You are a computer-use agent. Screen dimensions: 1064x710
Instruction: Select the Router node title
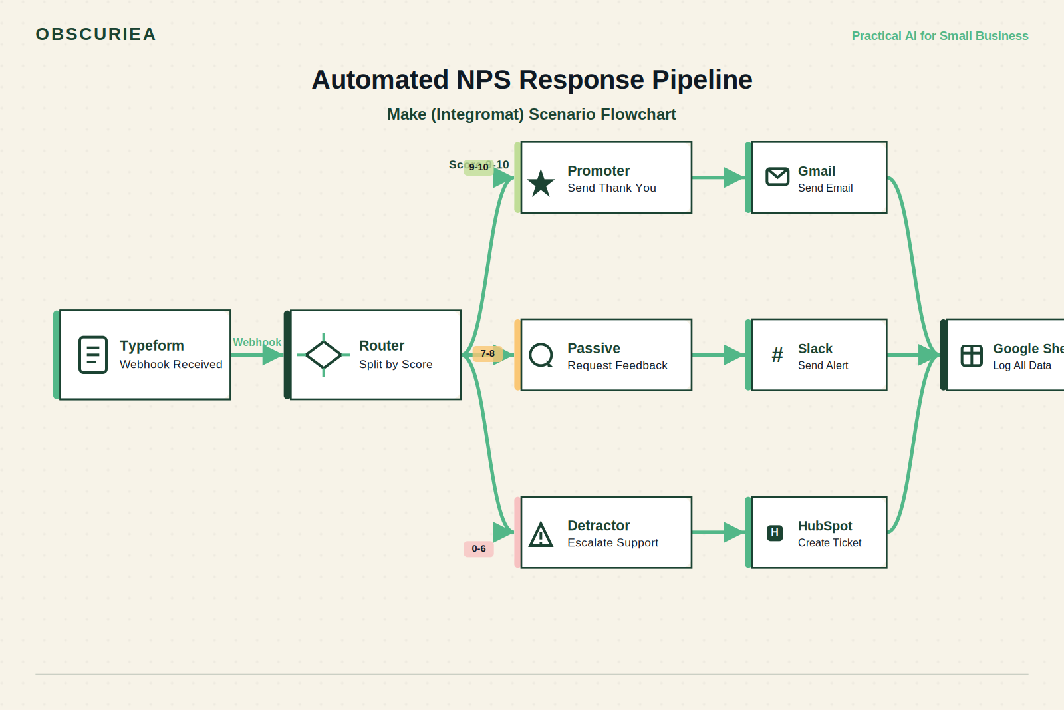point(382,345)
